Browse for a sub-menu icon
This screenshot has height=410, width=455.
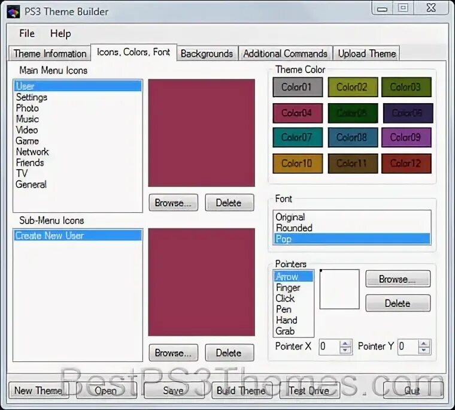point(173,353)
